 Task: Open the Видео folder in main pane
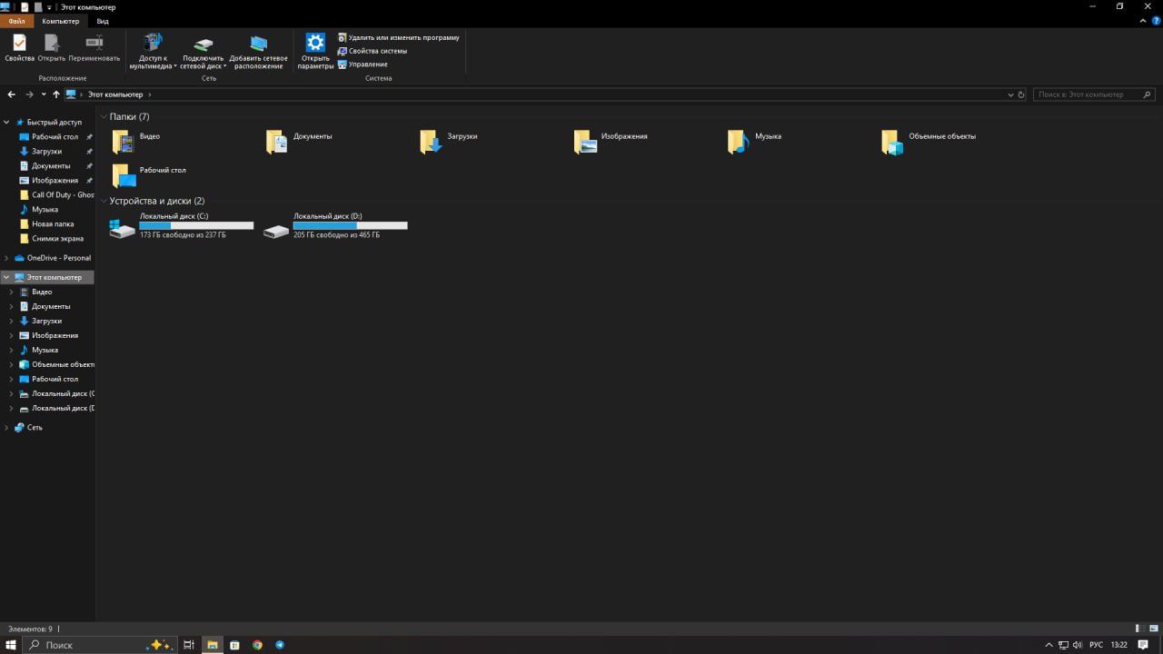(123, 142)
